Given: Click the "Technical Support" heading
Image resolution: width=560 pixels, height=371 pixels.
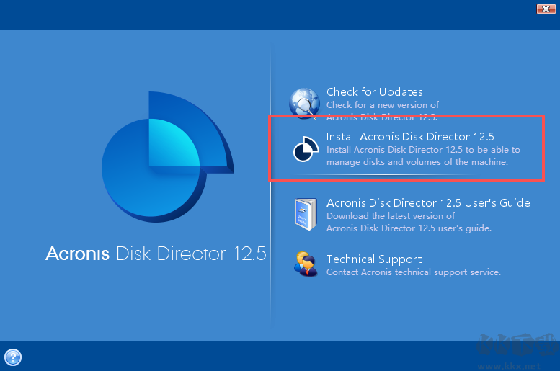Looking at the screenshot, I should [x=374, y=259].
